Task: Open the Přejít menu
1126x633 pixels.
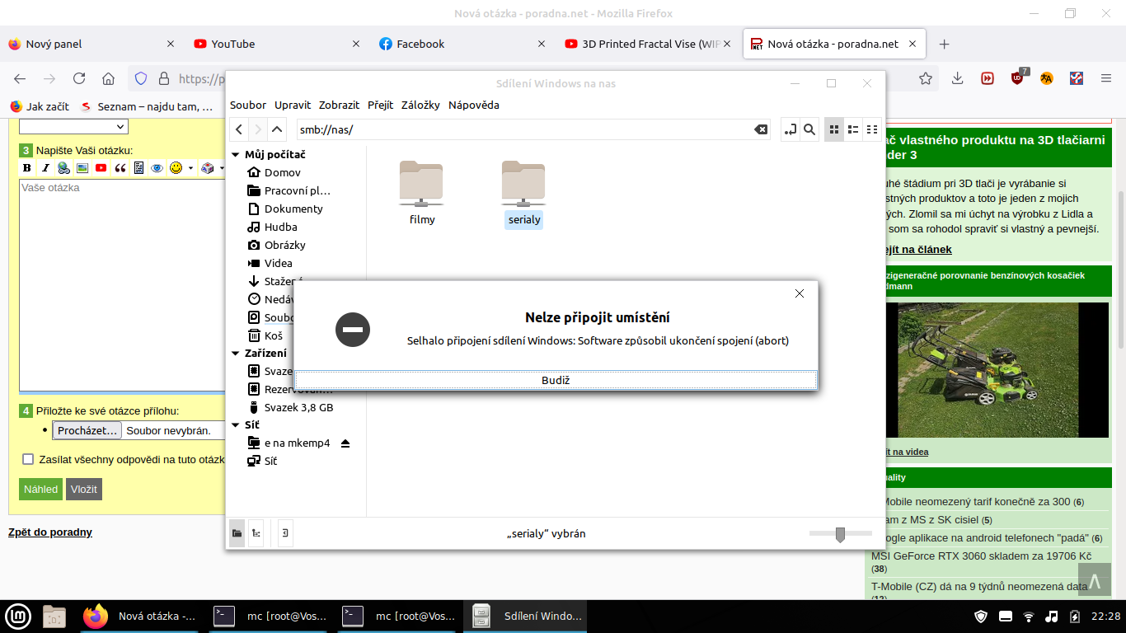Action: pos(381,105)
